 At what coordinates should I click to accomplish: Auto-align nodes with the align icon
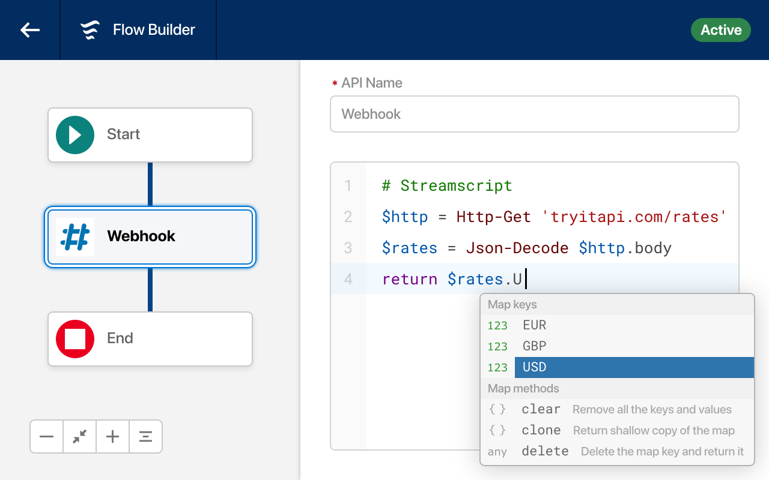(145, 437)
